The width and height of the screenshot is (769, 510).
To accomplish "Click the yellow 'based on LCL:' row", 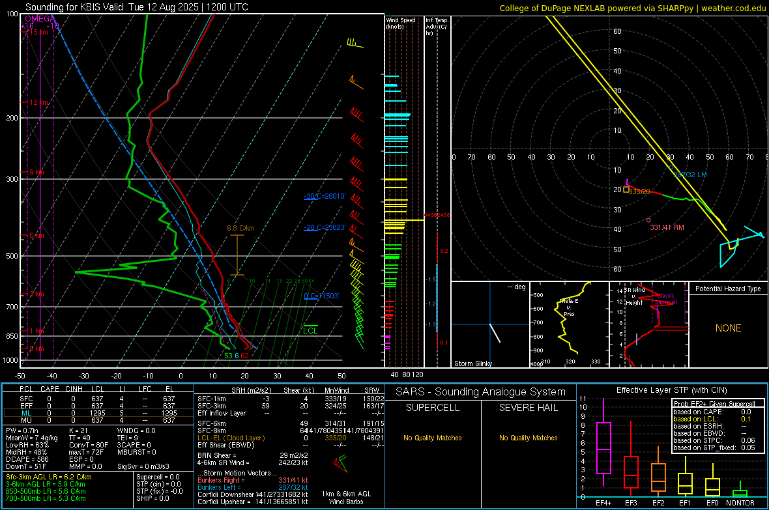I will [x=712, y=419].
